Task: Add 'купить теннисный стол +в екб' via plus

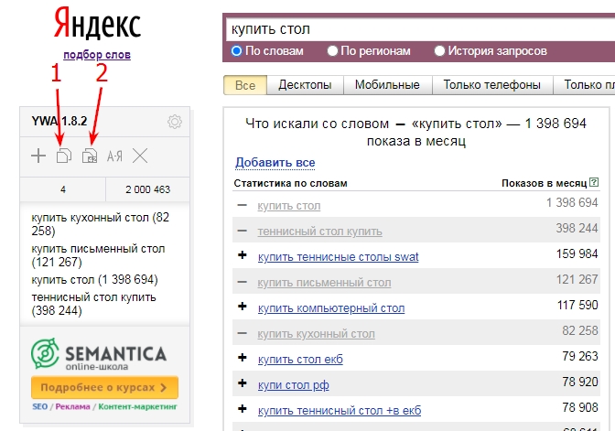Action: point(243,409)
